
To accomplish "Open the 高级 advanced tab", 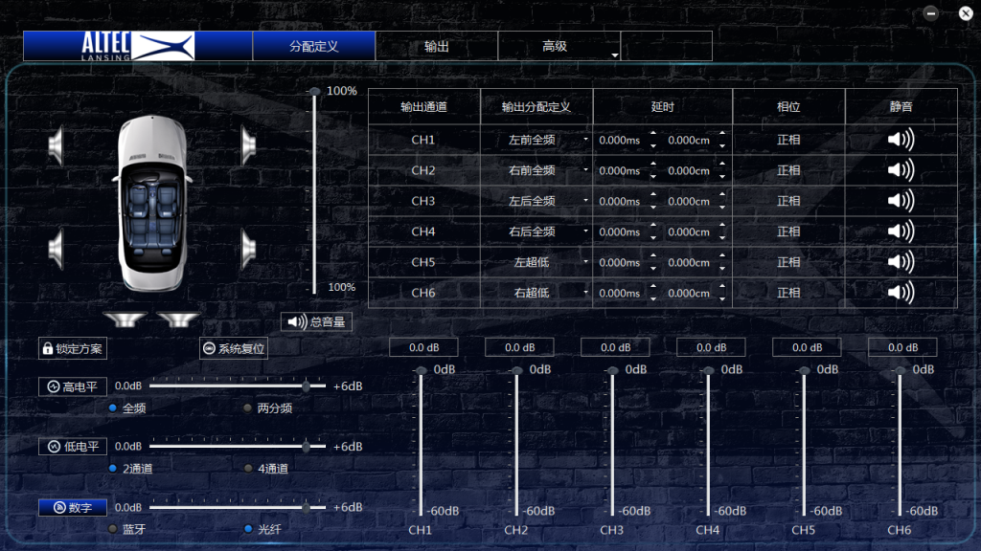I will click(555, 46).
